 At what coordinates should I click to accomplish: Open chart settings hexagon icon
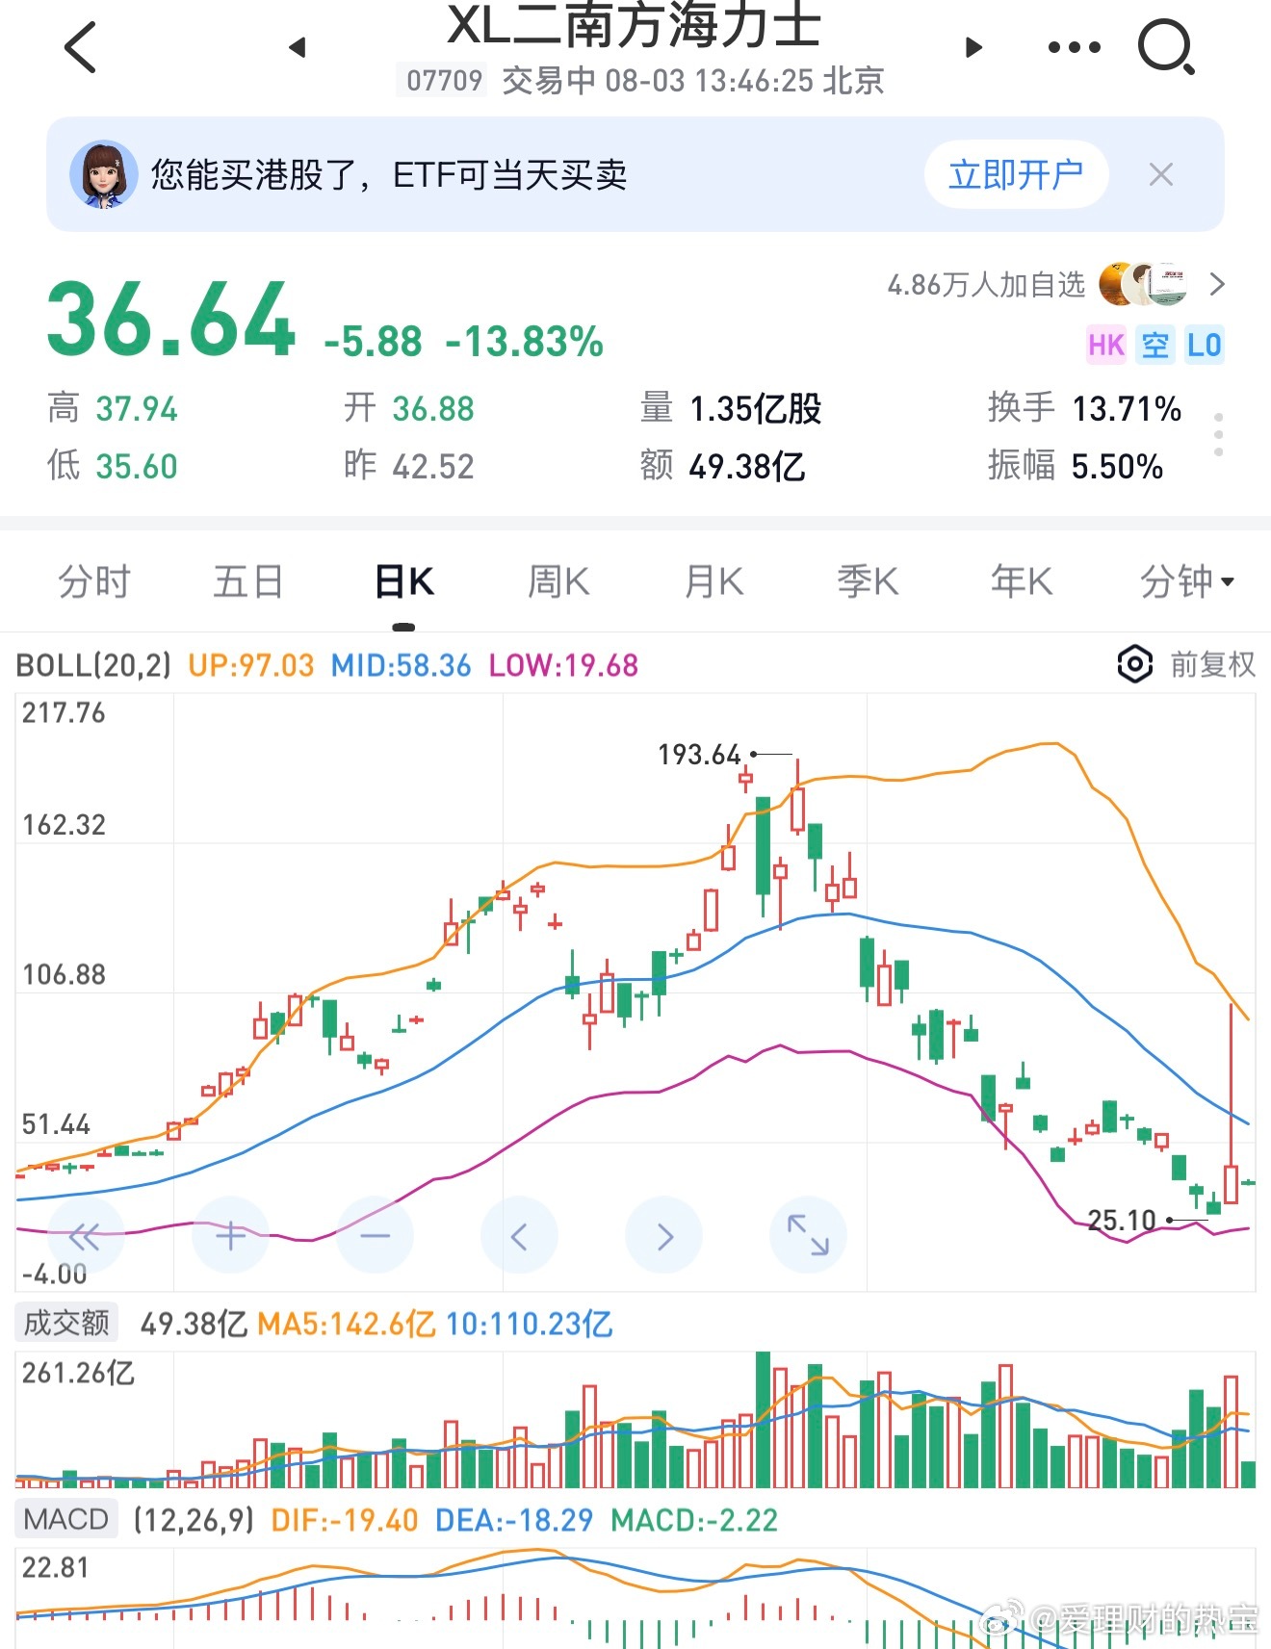pos(1135,664)
